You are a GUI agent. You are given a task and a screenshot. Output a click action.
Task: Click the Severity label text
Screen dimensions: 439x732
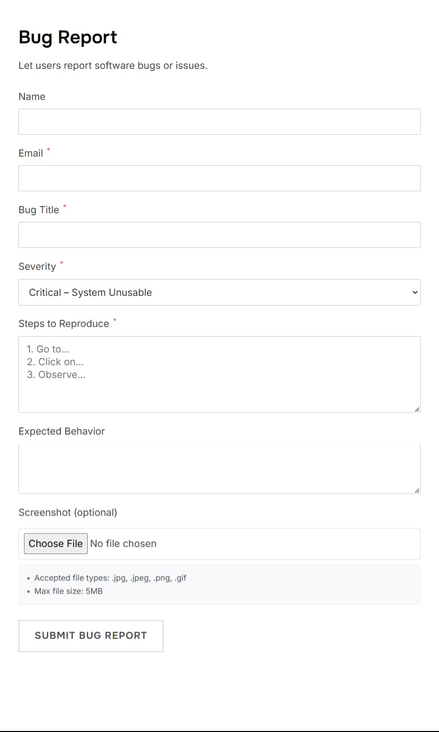coord(37,267)
